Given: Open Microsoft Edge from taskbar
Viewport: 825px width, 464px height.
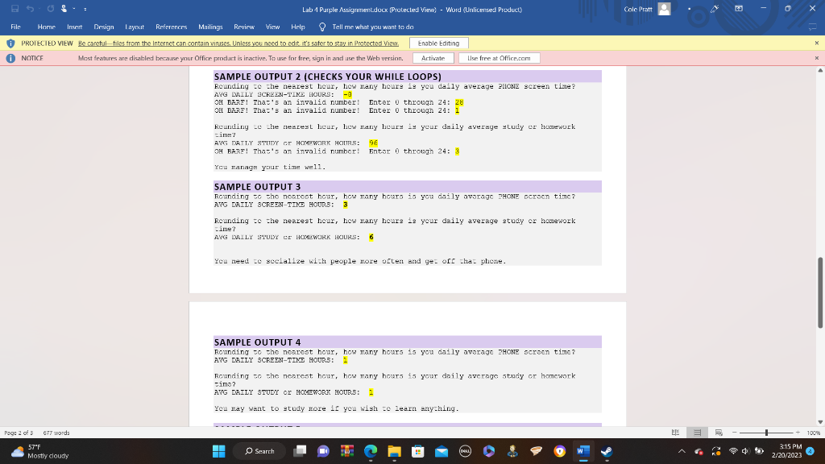Looking at the screenshot, I should [371, 451].
